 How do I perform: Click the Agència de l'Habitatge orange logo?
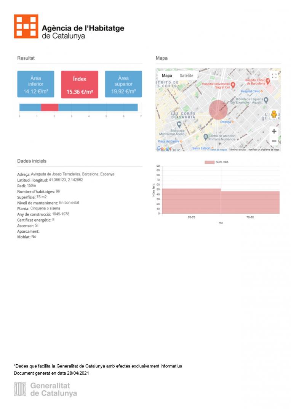26,26
